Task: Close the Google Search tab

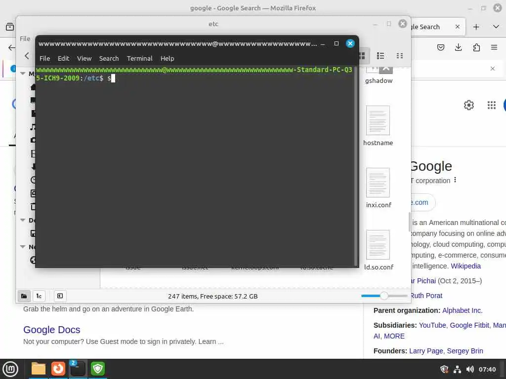Action: tap(457, 27)
